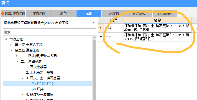This screenshot has width=197, height=100.
Task: Click the 名称 column header
Action: tap(157, 20)
